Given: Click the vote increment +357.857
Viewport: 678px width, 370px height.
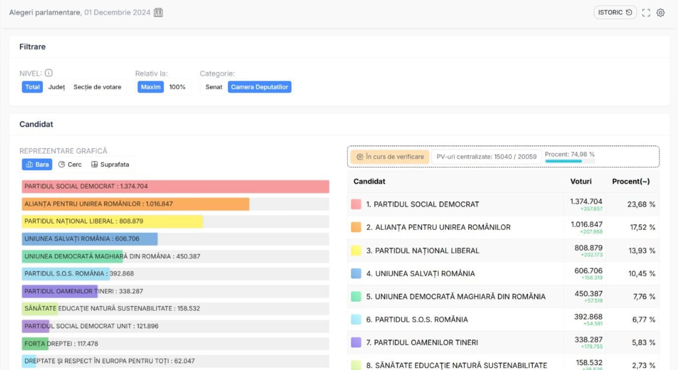Looking at the screenshot, I should click(x=591, y=209).
